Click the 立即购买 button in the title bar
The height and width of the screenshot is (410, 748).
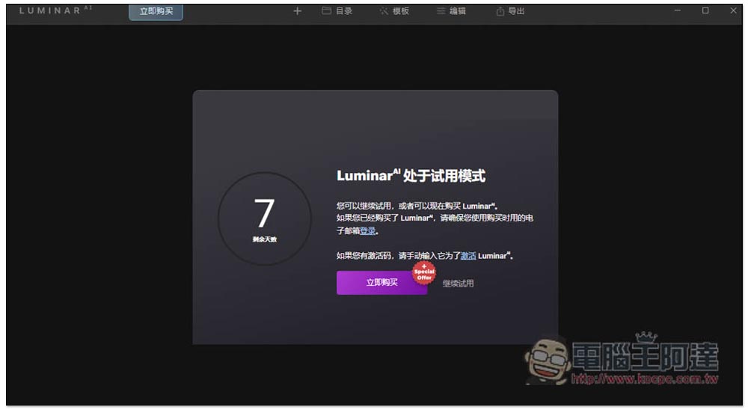click(156, 11)
